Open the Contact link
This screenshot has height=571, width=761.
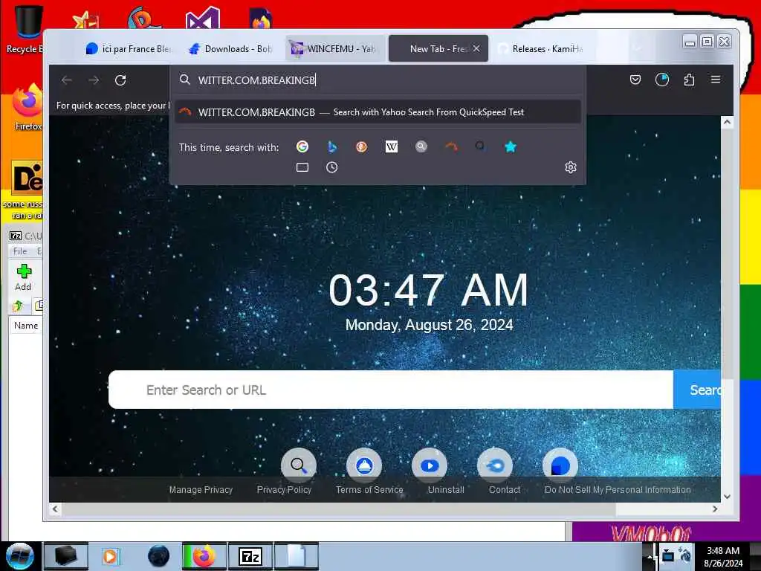click(x=505, y=489)
